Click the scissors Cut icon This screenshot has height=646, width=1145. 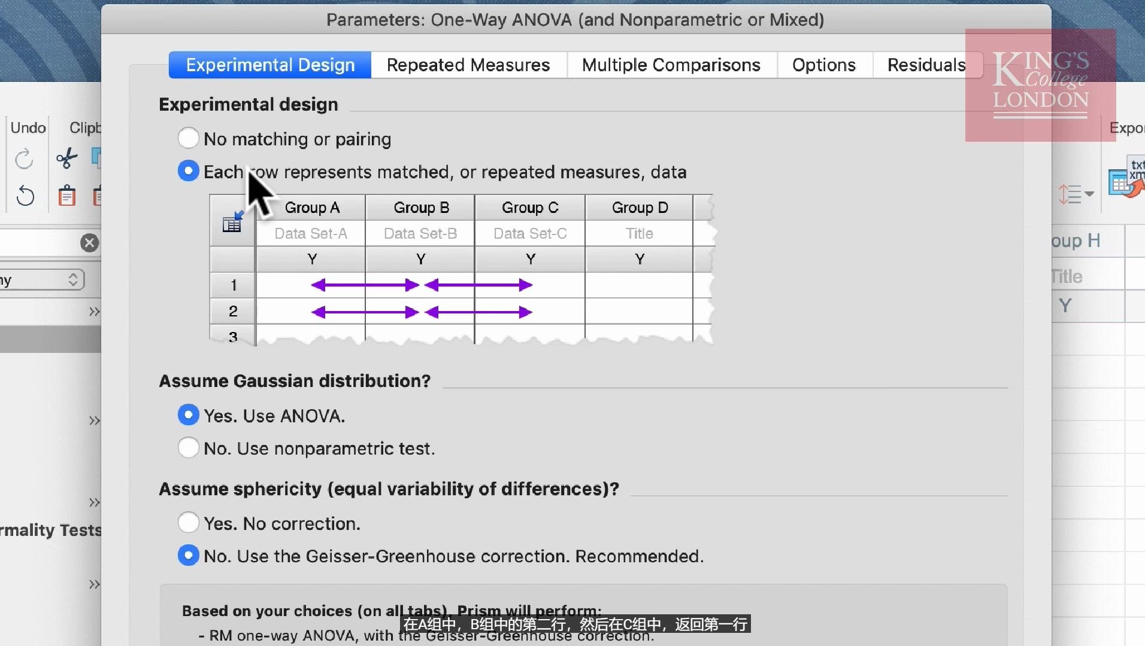click(66, 159)
